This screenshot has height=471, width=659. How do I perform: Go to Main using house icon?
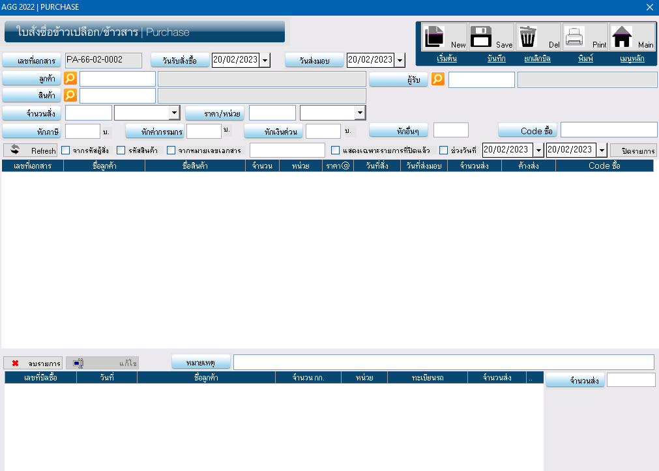632,37
